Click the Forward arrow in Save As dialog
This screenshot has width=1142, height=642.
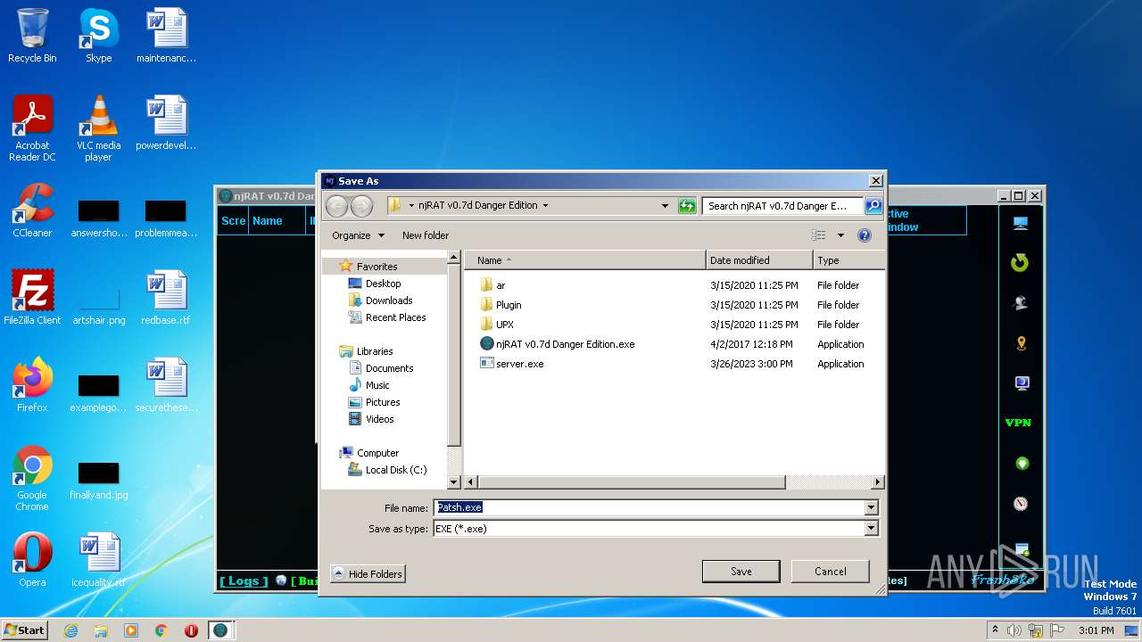361,206
